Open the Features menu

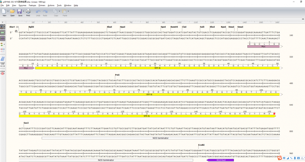[x=32, y=5]
